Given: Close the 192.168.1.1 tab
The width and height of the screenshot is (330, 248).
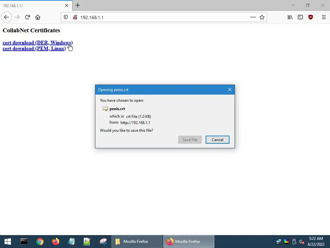Looking at the screenshot, I should click(67, 5).
